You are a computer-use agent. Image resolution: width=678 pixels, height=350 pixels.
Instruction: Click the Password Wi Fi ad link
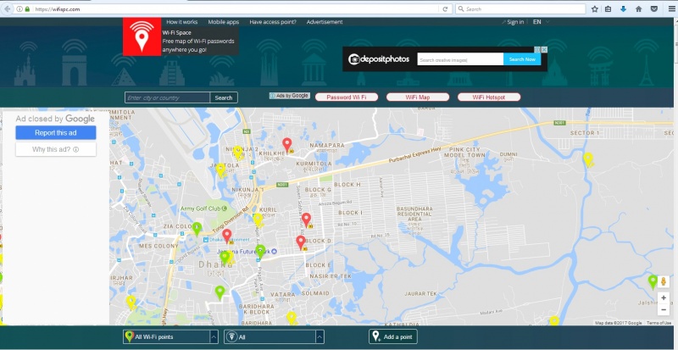click(x=347, y=97)
